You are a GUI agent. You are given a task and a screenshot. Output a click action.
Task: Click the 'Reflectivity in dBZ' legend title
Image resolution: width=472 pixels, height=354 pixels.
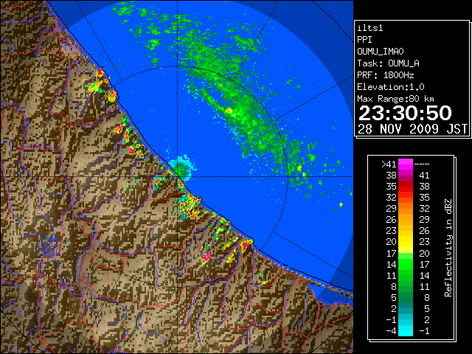point(448,248)
